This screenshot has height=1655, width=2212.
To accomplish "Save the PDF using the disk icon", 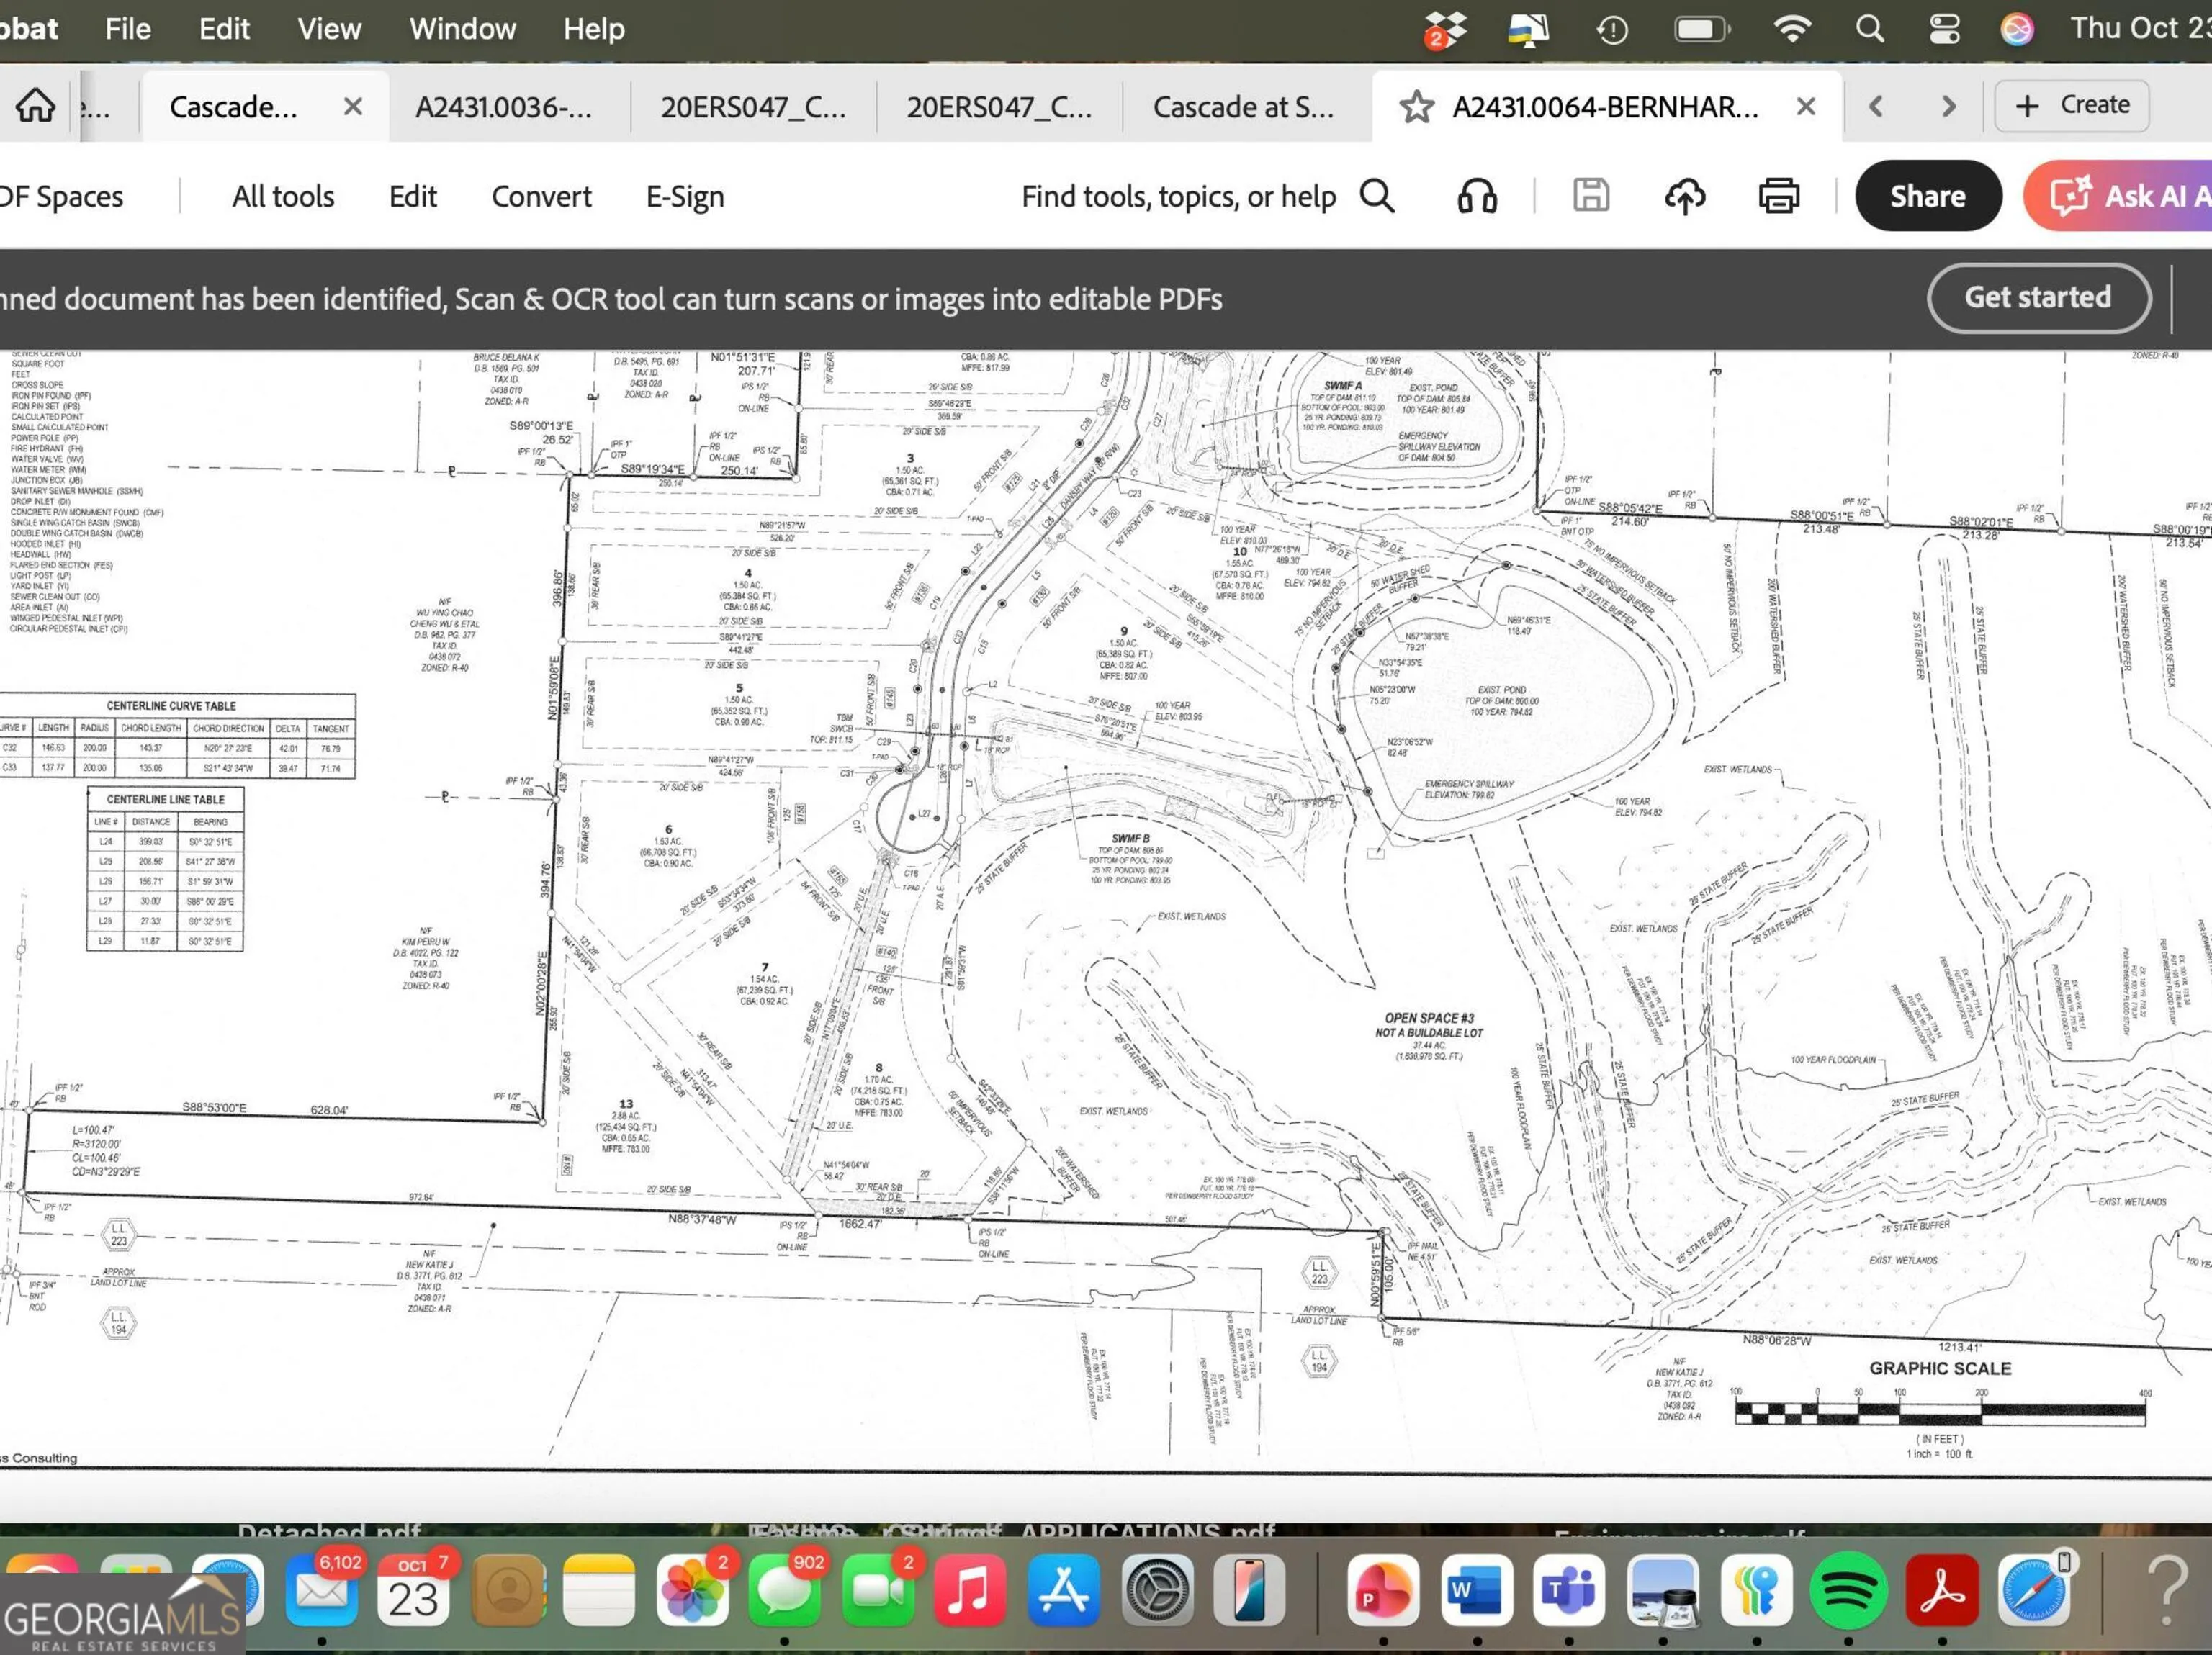I will point(1590,196).
